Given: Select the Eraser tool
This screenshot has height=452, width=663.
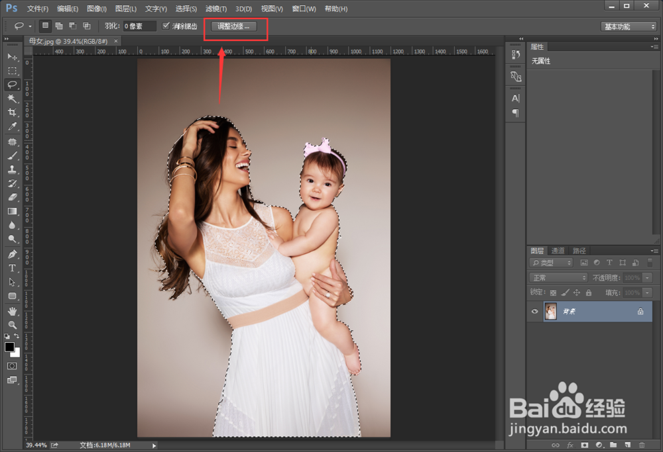Looking at the screenshot, I should pos(12,197).
